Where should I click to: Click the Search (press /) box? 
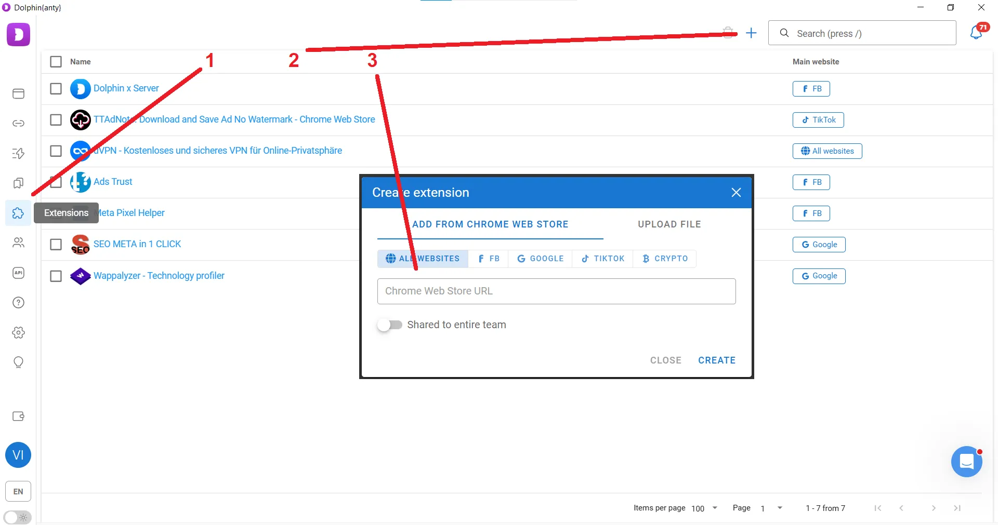862,33
